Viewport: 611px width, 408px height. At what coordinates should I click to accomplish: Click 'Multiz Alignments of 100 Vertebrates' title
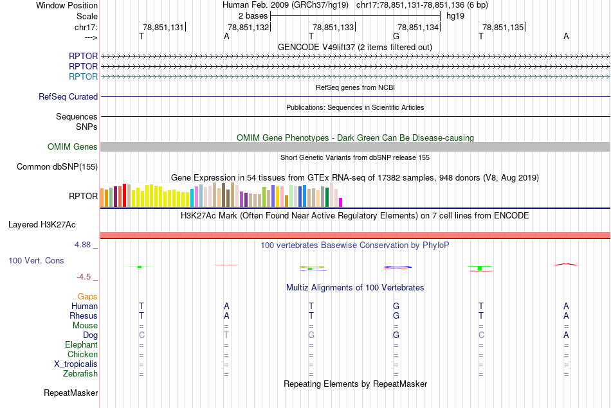click(355, 288)
